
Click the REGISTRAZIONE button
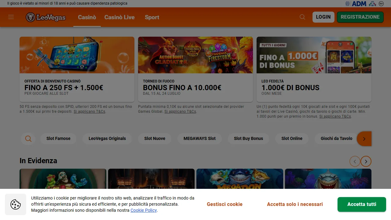(360, 17)
